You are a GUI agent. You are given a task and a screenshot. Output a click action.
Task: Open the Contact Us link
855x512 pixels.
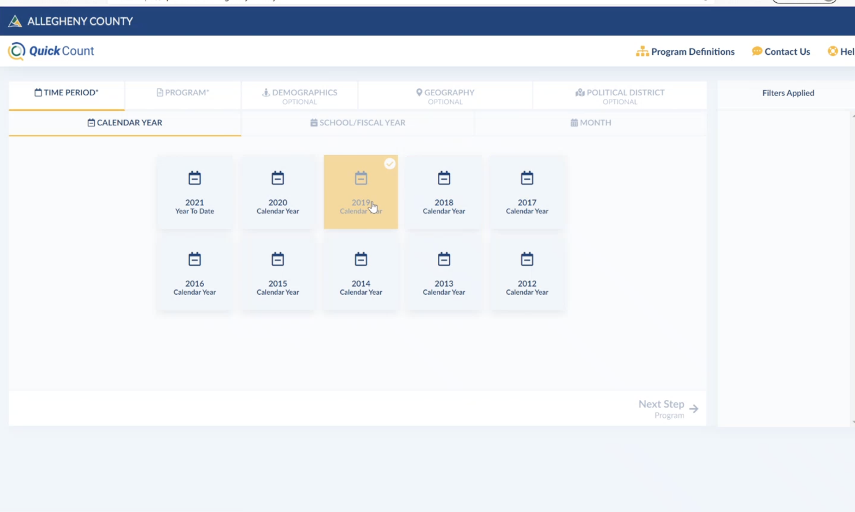point(781,51)
